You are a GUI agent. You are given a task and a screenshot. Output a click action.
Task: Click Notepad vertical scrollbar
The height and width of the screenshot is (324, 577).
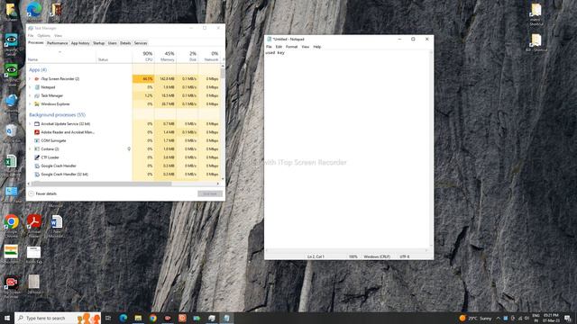tap(431, 148)
